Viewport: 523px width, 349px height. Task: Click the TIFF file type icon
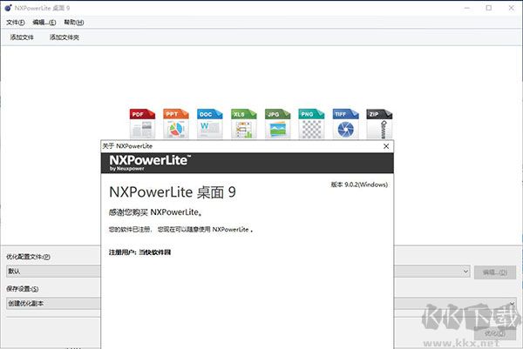click(345, 124)
